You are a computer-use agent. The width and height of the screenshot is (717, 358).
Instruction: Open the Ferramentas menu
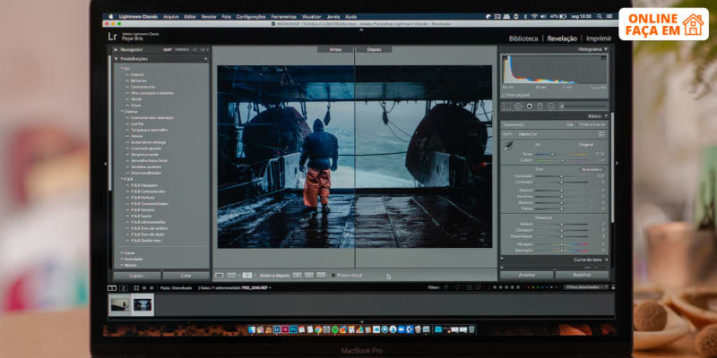[x=283, y=16]
